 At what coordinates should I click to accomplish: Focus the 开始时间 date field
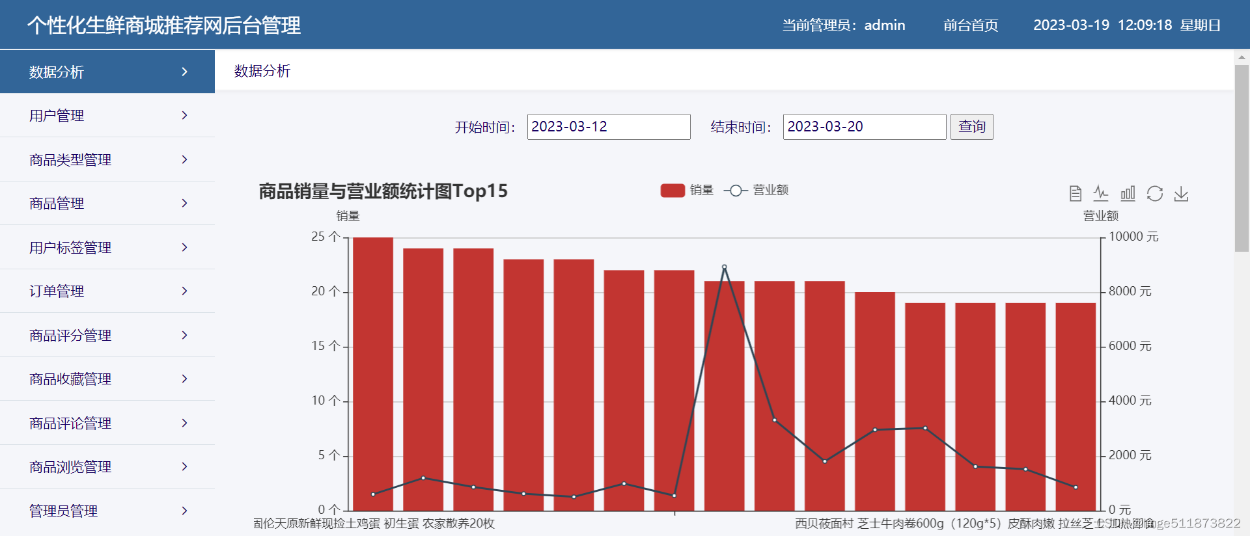pos(609,126)
